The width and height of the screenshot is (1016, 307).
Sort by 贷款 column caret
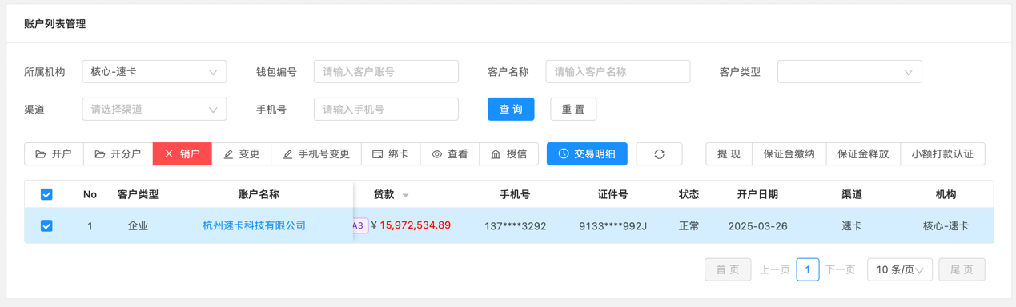coord(405,196)
